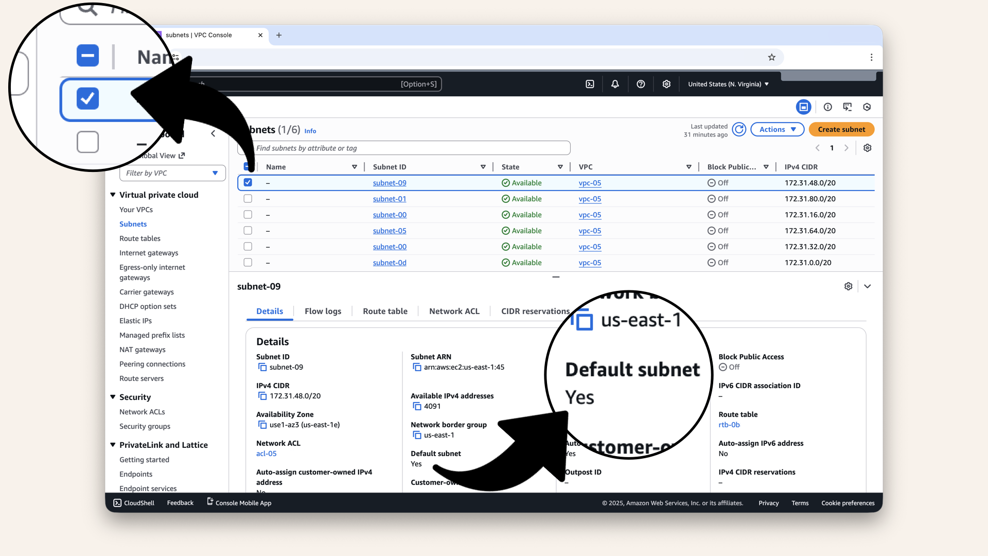Copy the Subnet ID using the copy icon
Viewport: 988px width, 556px height.
(x=262, y=367)
